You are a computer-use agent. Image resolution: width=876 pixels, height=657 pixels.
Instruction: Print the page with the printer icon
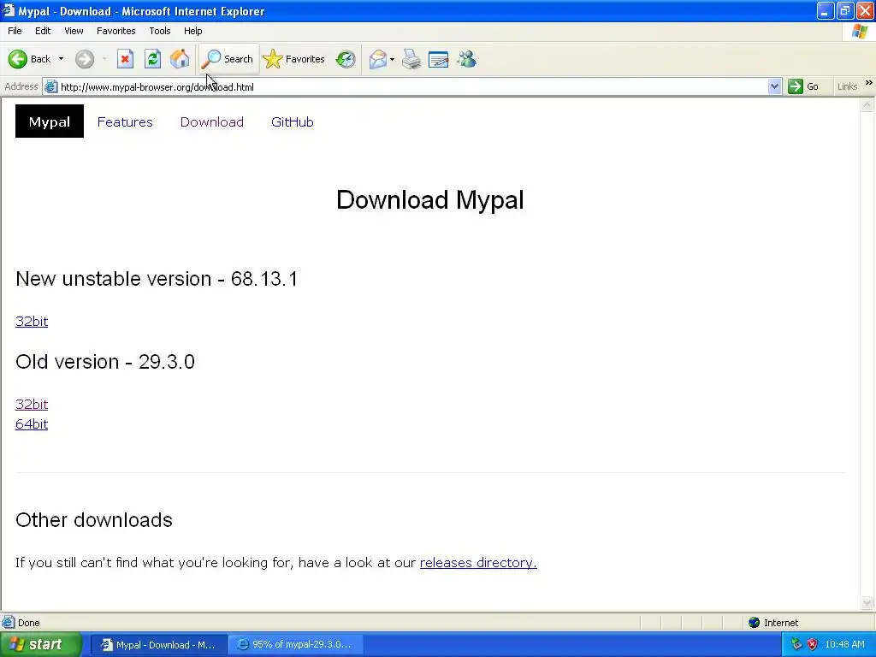(411, 59)
